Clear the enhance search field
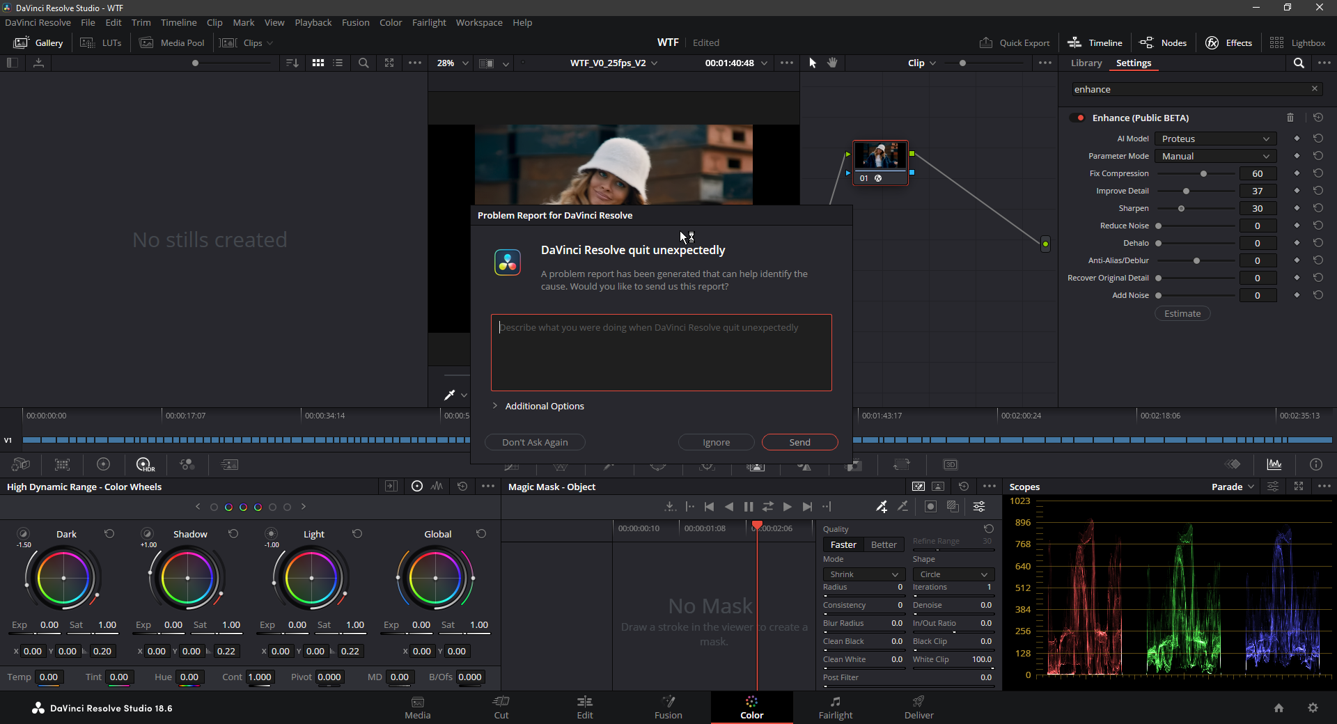Image resolution: width=1337 pixels, height=724 pixels. click(x=1315, y=88)
